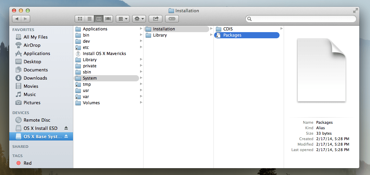Screen dimensions: 370x175
Task: Select Installation folder in second column
Action: [x=176, y=29]
